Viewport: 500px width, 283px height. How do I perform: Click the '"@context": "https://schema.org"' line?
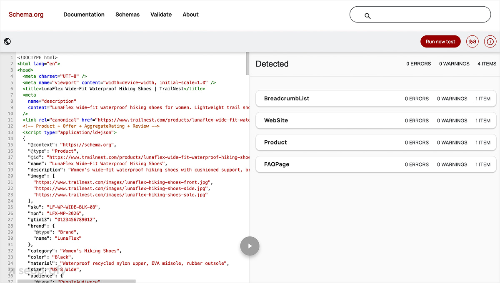click(x=72, y=145)
